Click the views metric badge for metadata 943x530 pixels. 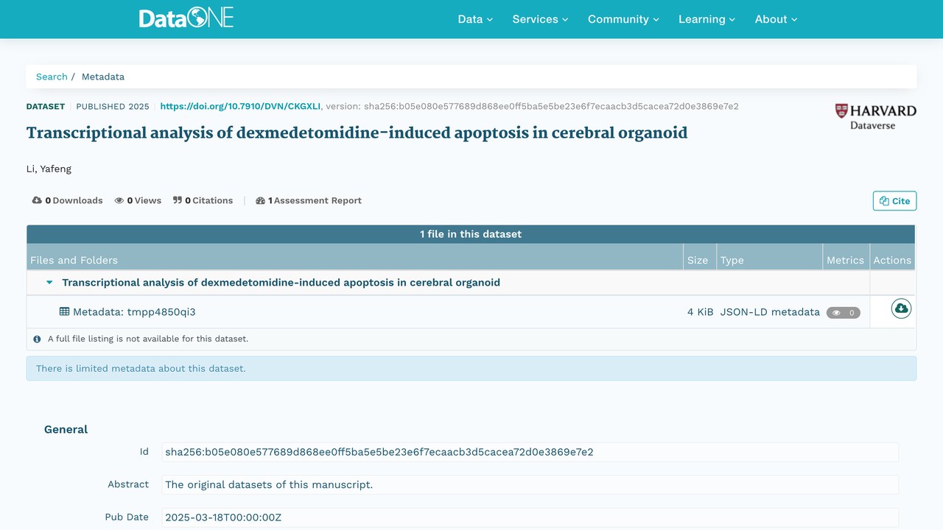(x=843, y=313)
